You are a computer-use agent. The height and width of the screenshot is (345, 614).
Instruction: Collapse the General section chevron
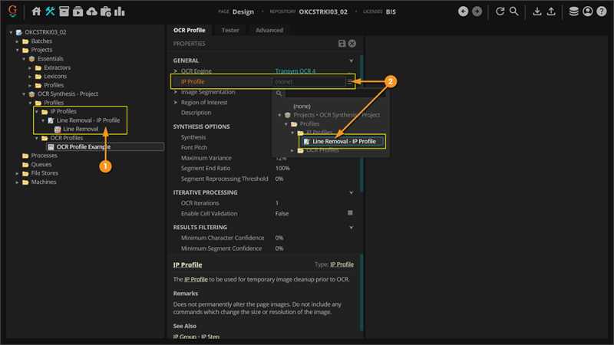[x=352, y=61]
